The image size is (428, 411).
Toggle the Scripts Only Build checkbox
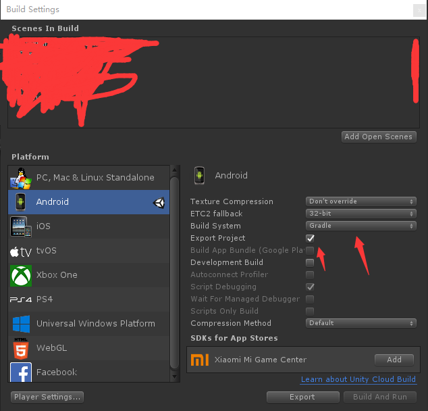point(310,311)
